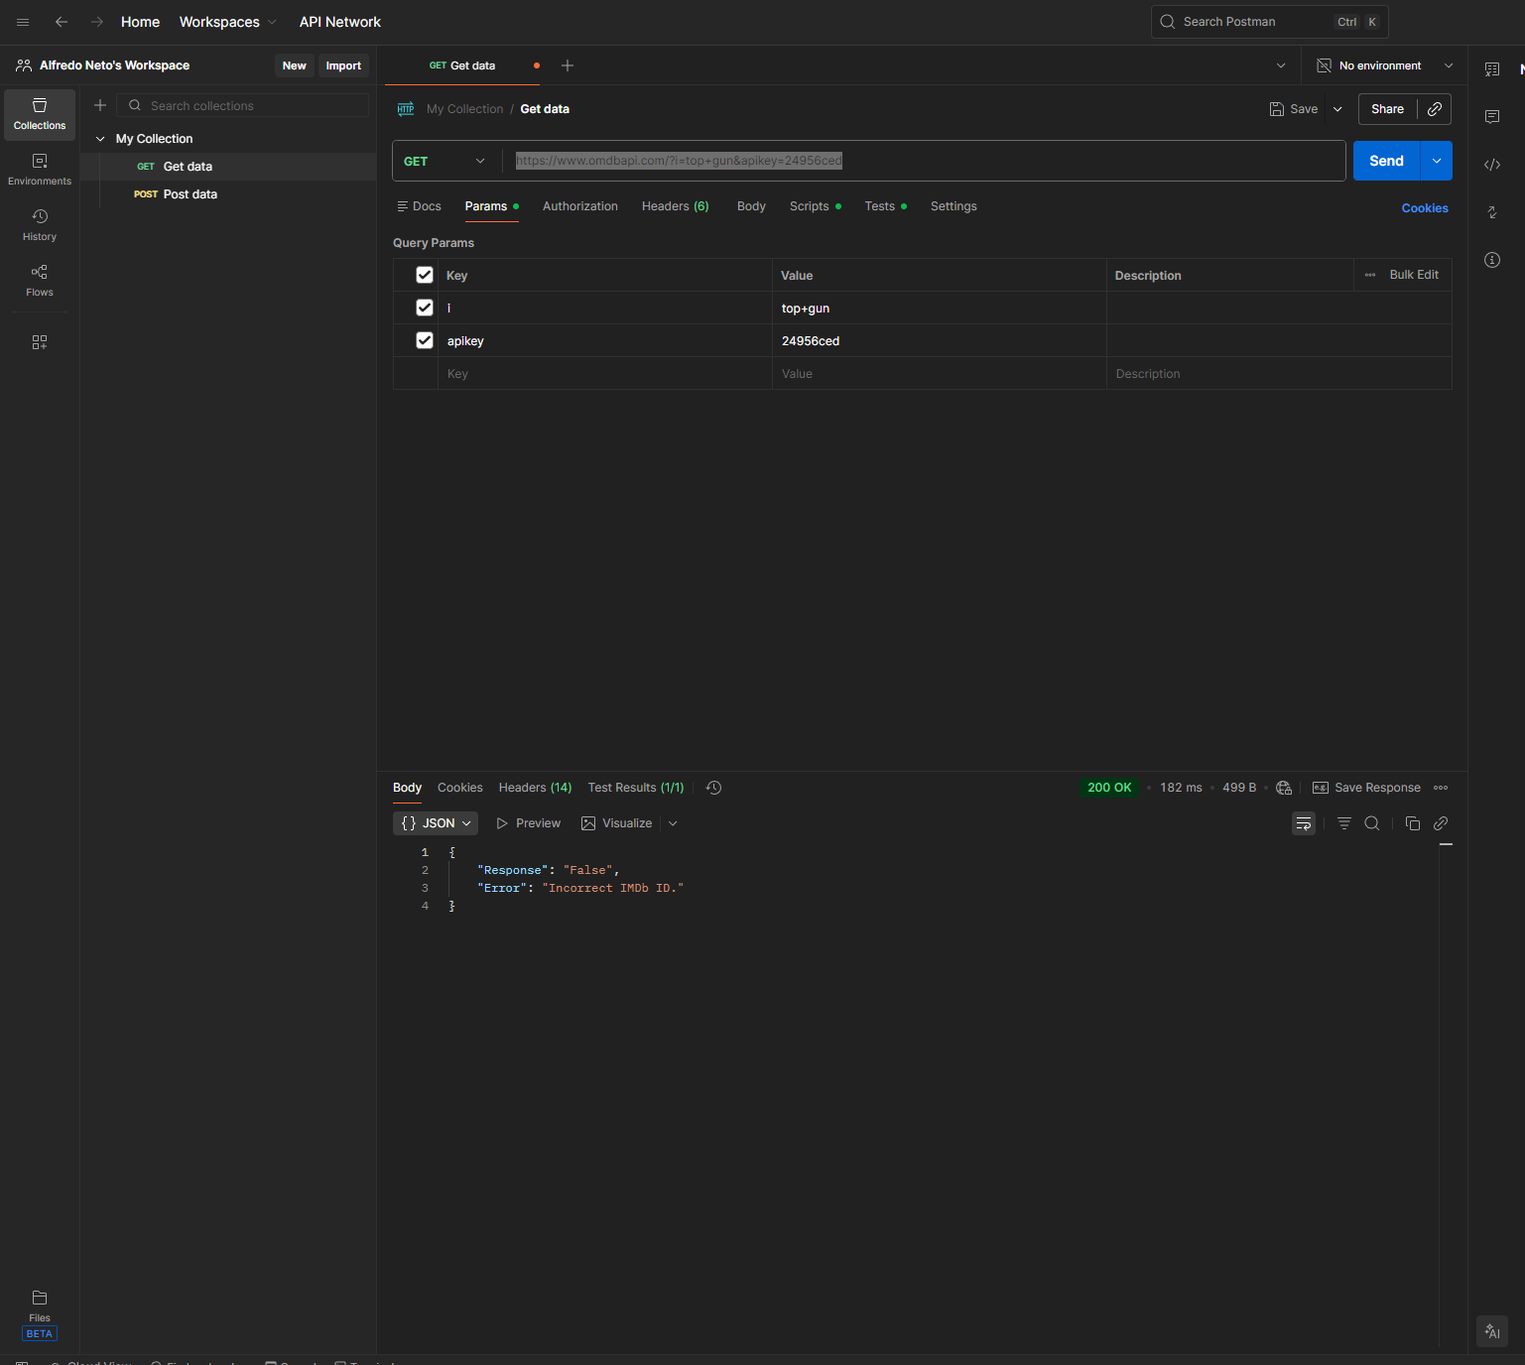Open the History sidebar panel
The height and width of the screenshot is (1365, 1525).
(40, 224)
